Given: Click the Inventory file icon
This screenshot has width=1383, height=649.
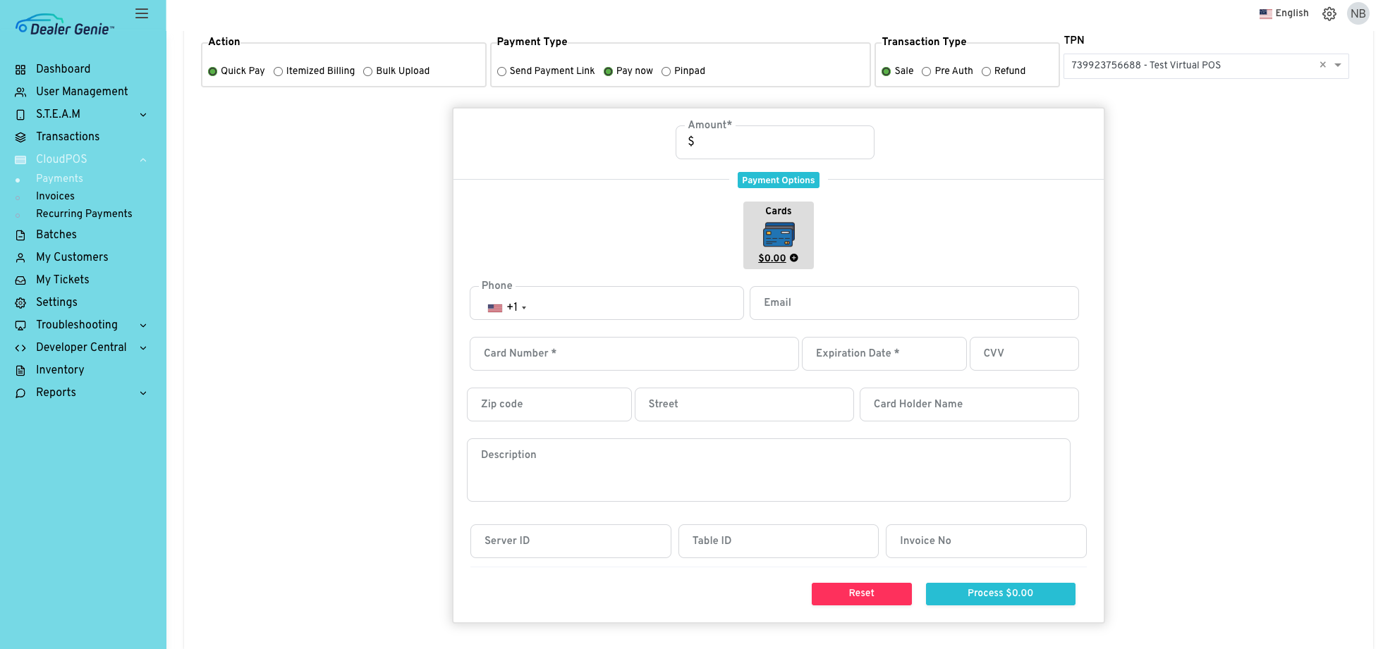Looking at the screenshot, I should (x=20, y=371).
